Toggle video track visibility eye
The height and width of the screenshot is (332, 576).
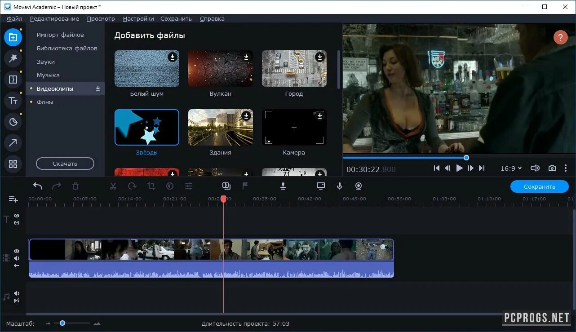click(x=17, y=251)
